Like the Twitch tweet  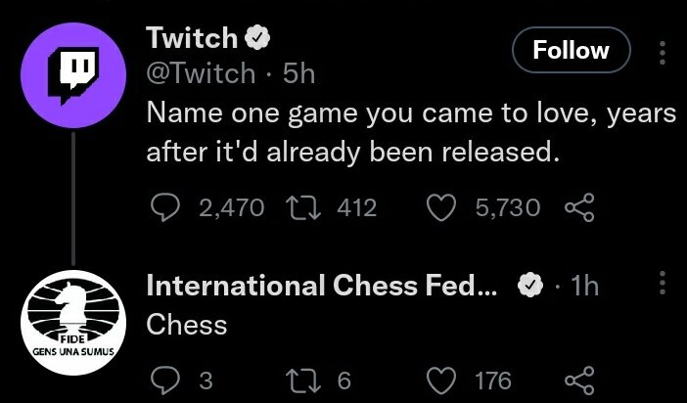(x=441, y=207)
